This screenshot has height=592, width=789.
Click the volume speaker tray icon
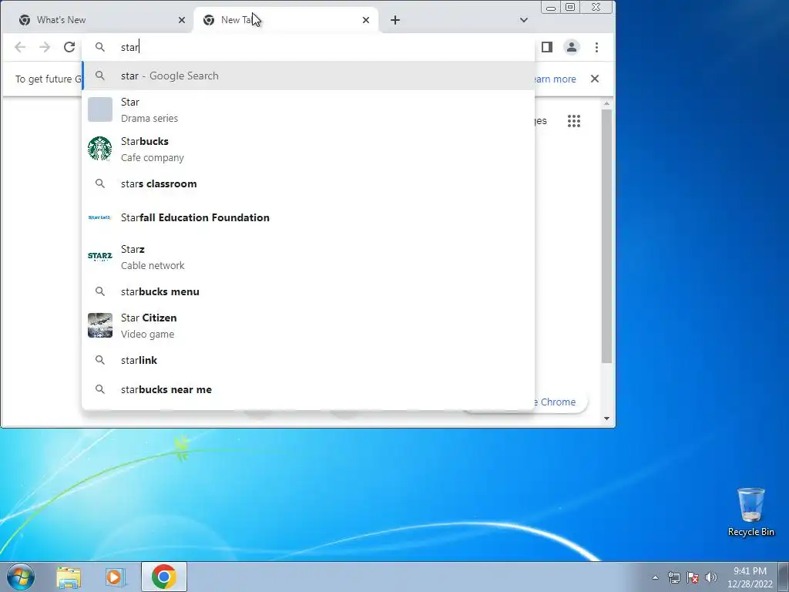pyautogui.click(x=711, y=577)
